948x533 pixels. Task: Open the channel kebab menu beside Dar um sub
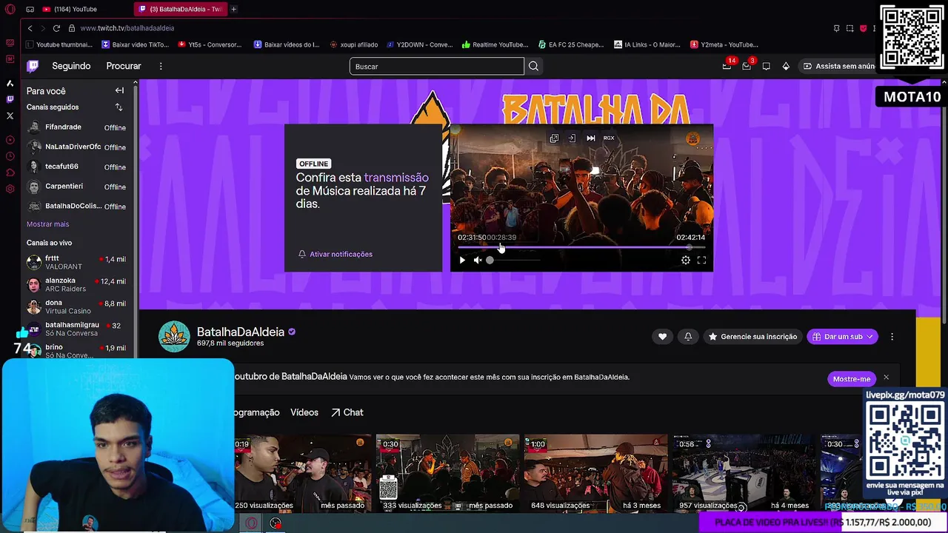[x=892, y=336]
